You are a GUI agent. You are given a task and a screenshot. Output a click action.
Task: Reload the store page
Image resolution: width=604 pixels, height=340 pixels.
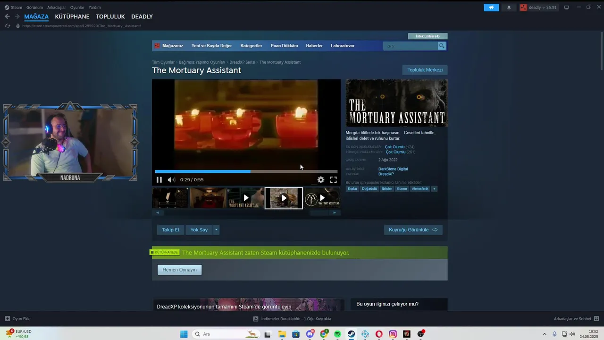coord(7,25)
